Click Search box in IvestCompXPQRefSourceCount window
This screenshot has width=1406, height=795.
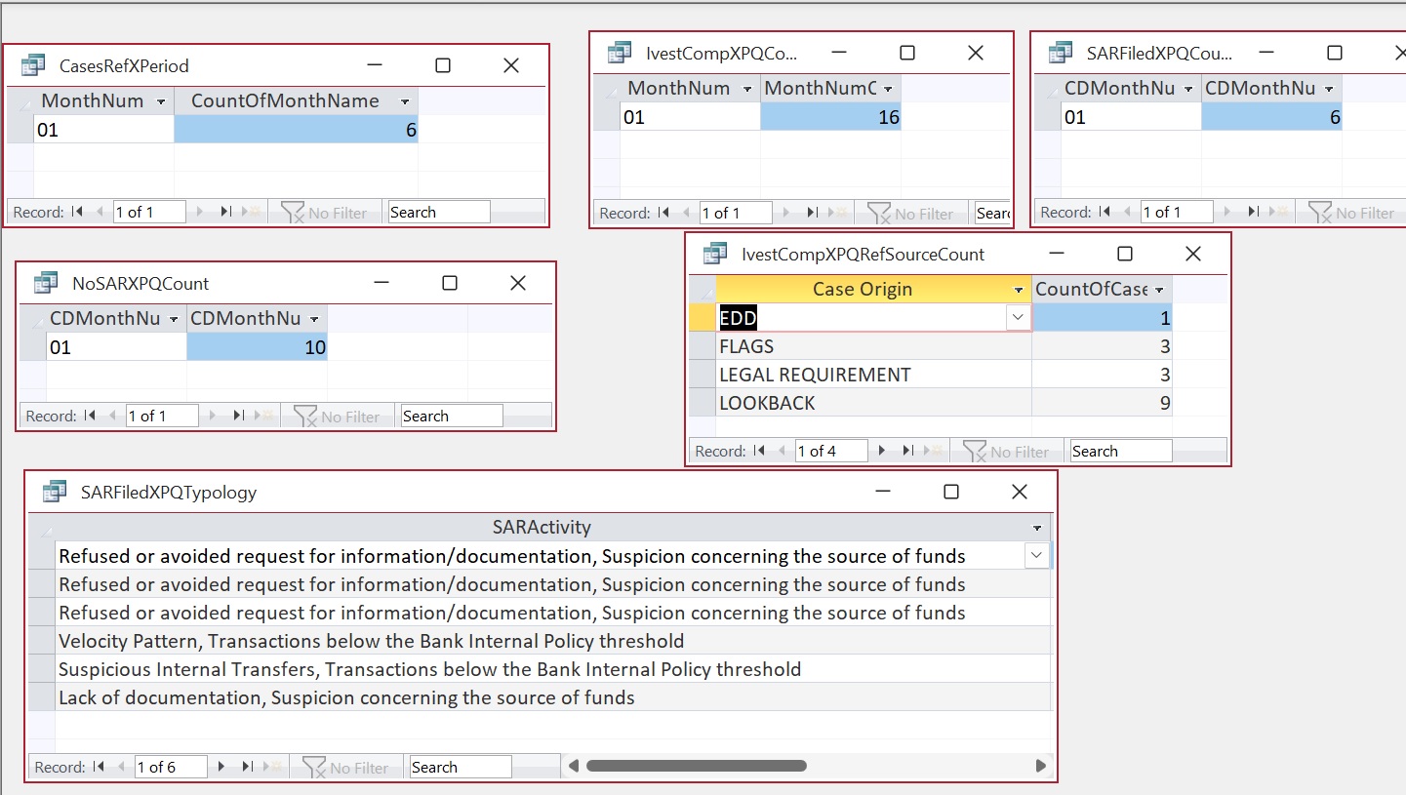(1120, 451)
